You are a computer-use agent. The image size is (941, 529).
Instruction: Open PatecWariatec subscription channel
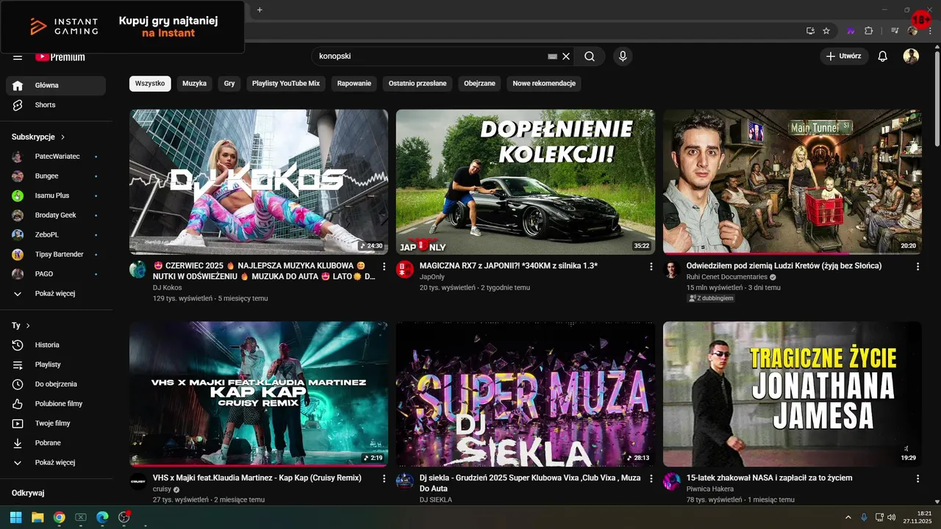point(56,156)
